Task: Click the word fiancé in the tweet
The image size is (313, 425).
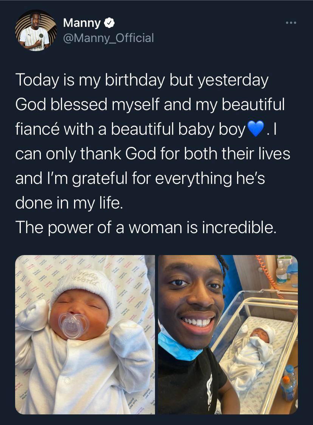Action: click(37, 129)
